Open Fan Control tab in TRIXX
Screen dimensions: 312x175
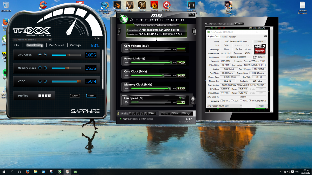point(56,45)
